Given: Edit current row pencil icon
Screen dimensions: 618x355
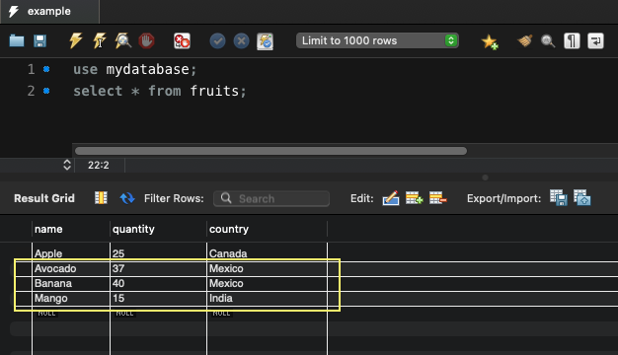Looking at the screenshot, I should (x=391, y=198).
